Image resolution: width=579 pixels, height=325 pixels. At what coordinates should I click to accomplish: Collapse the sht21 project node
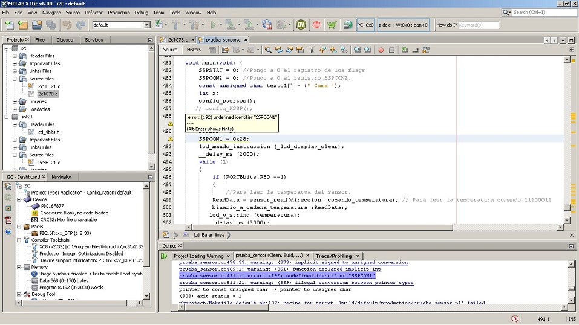pyautogui.click(x=7, y=117)
